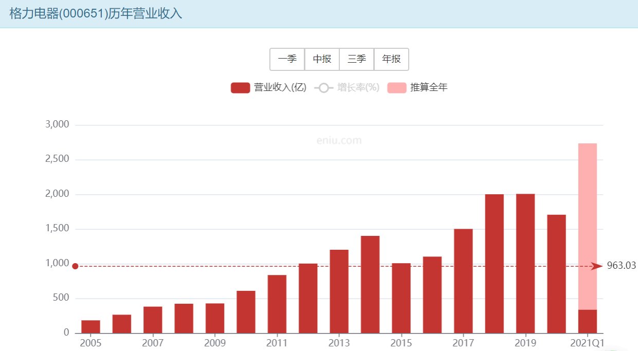The height and width of the screenshot is (351, 638).
Task: Click the 2017 x-axis label
Action: [463, 343]
